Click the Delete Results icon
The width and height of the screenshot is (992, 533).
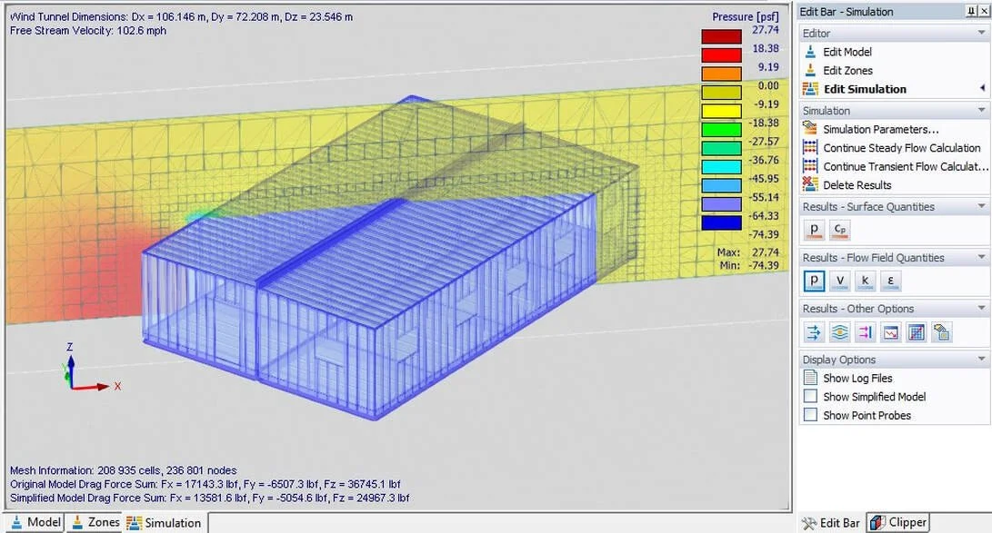point(853,184)
